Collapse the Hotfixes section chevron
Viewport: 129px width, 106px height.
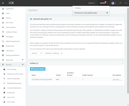tap(122, 63)
